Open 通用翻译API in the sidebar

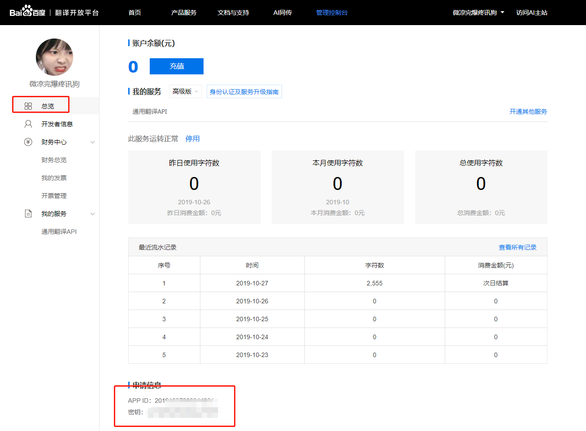(59, 232)
